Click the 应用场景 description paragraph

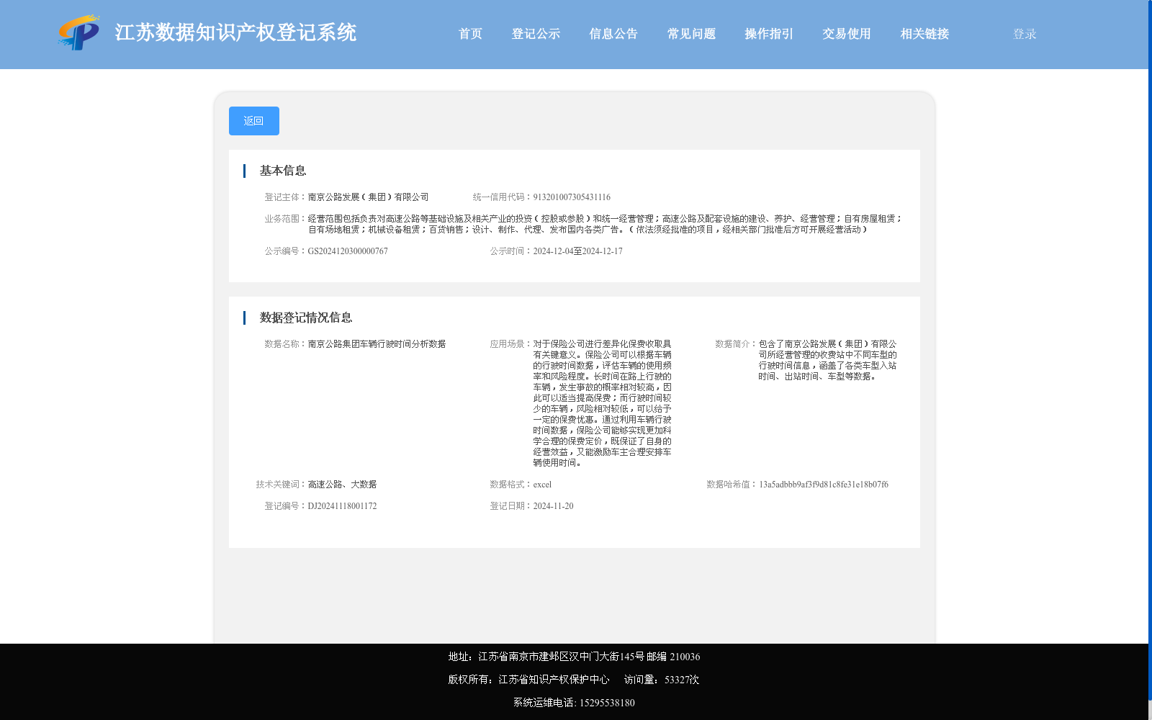pyautogui.click(x=602, y=403)
